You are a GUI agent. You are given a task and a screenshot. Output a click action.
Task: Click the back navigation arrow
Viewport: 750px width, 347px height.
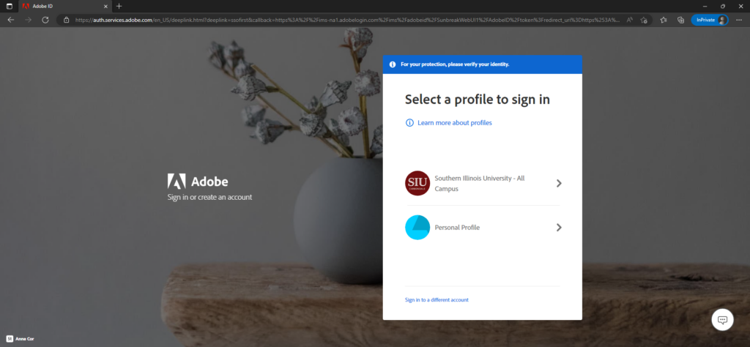point(10,20)
